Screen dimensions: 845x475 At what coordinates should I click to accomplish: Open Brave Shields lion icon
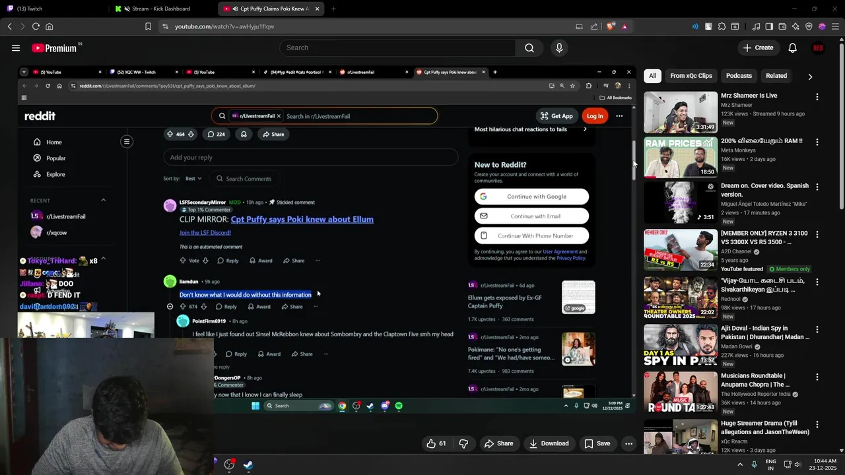(x=610, y=26)
